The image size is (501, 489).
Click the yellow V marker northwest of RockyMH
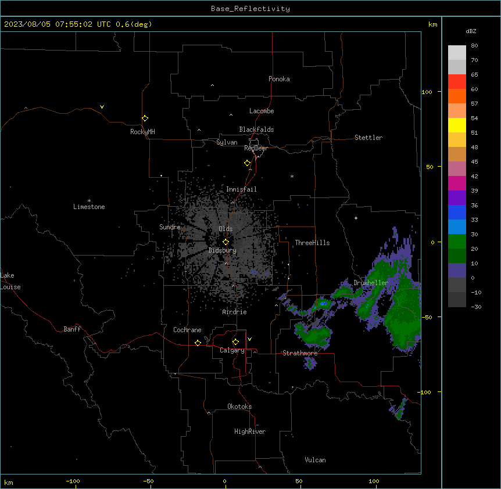pyautogui.click(x=102, y=107)
